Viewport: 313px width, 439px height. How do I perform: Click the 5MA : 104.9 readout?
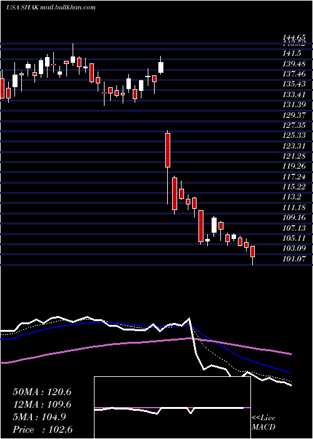(x=39, y=417)
